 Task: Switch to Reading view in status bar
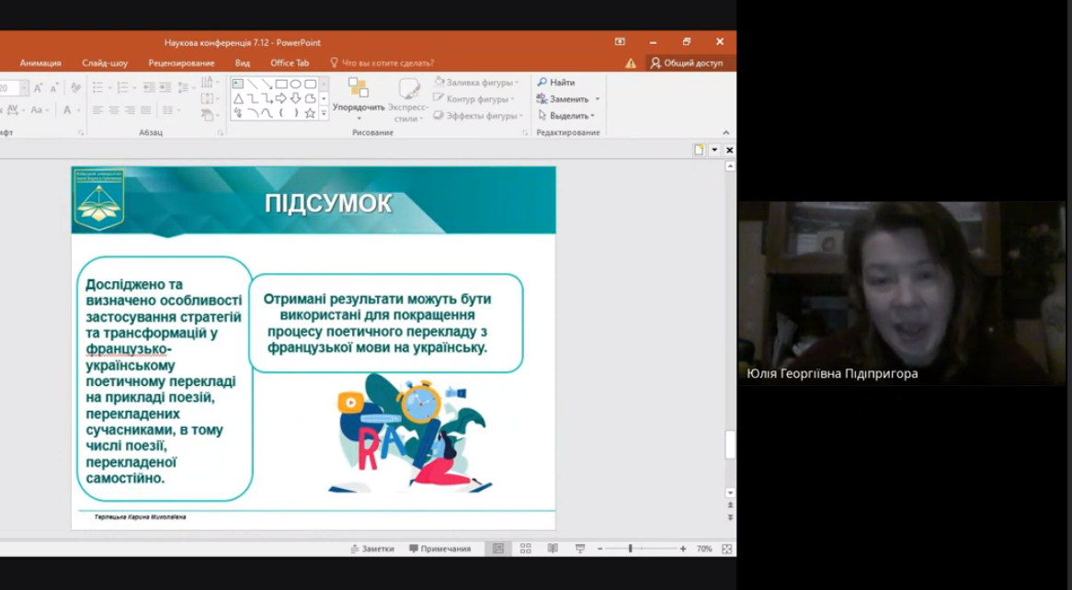pyautogui.click(x=553, y=549)
